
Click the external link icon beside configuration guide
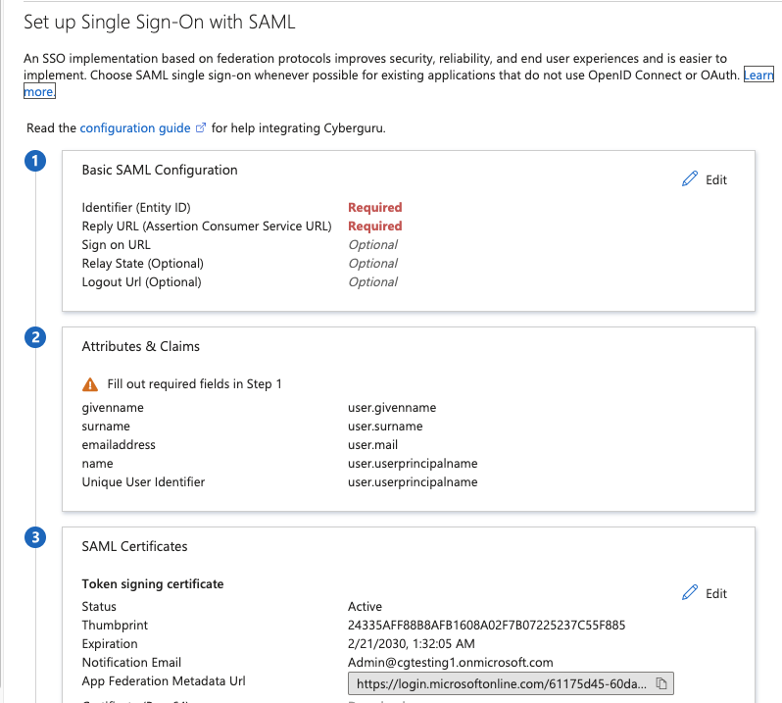point(201,127)
